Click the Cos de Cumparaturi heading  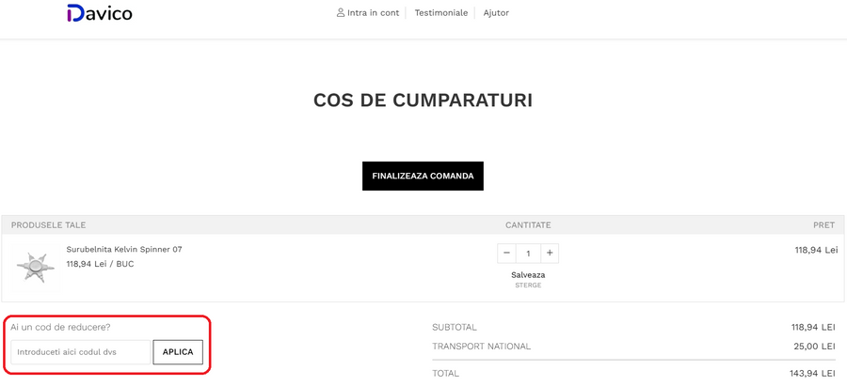coord(423,100)
